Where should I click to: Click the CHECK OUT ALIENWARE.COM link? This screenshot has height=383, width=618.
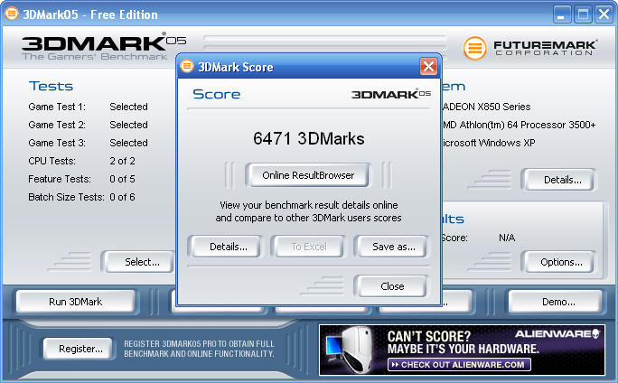(x=459, y=364)
